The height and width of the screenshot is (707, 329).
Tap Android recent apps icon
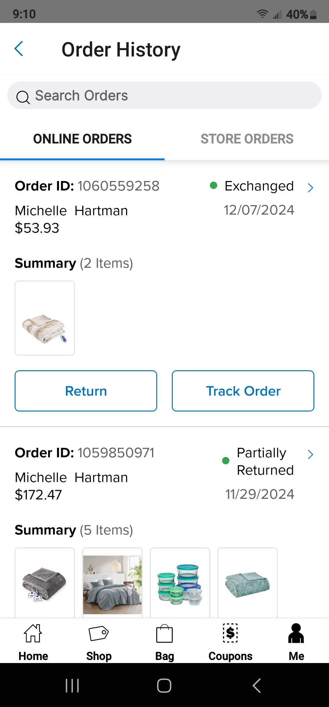(73, 686)
